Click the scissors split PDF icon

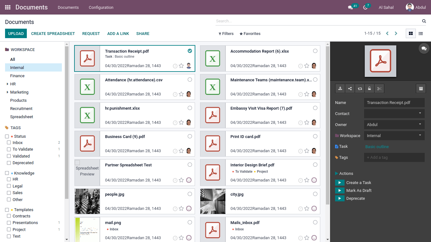click(x=379, y=89)
